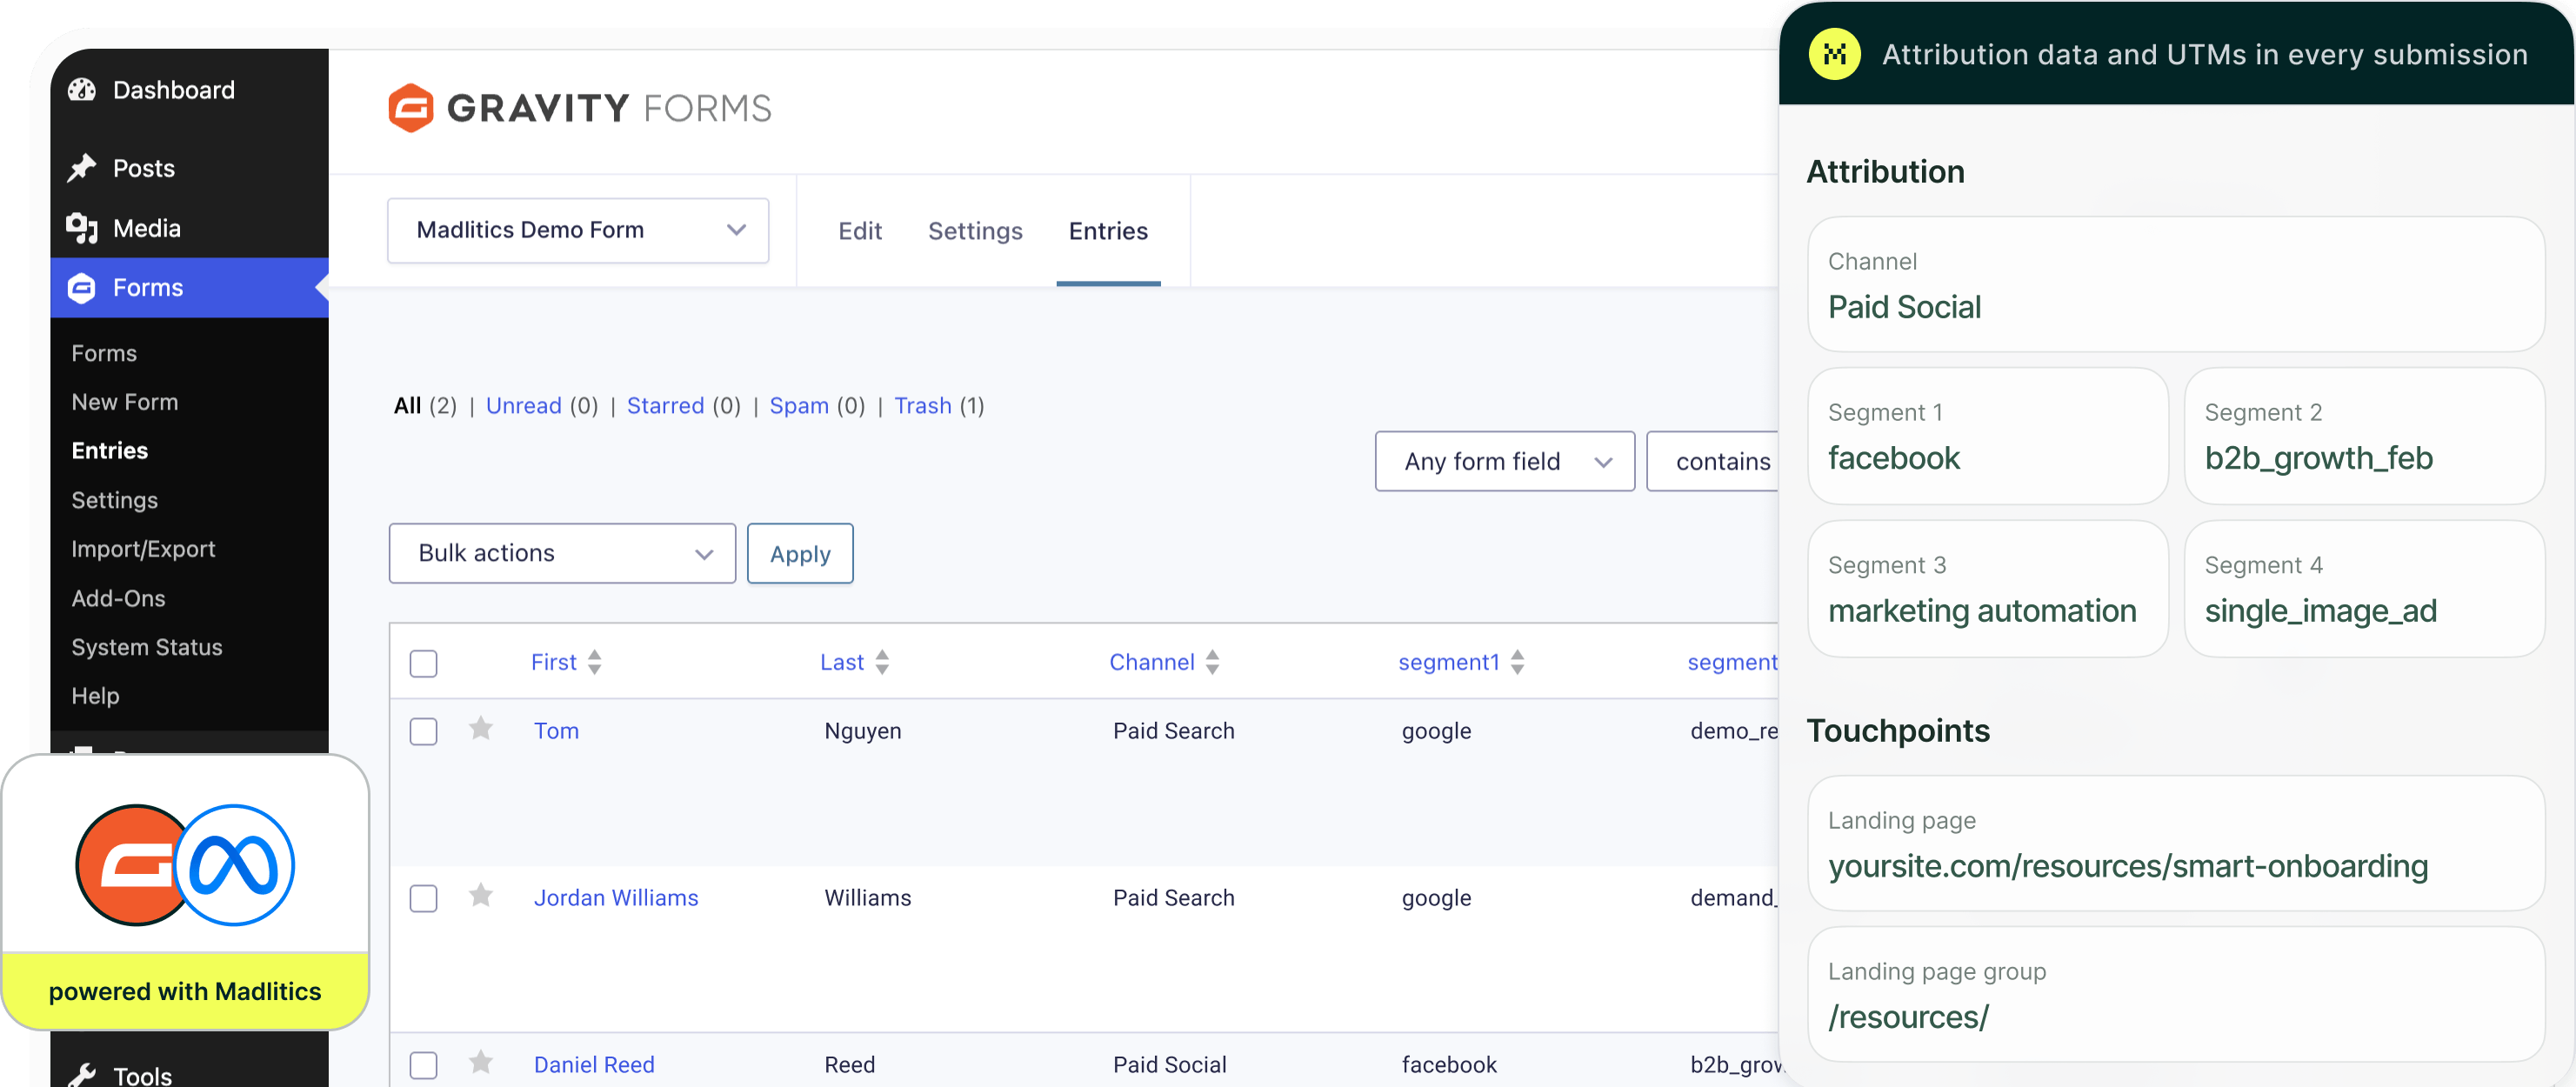
Task: Switch to the Edit tab
Action: coord(860,231)
